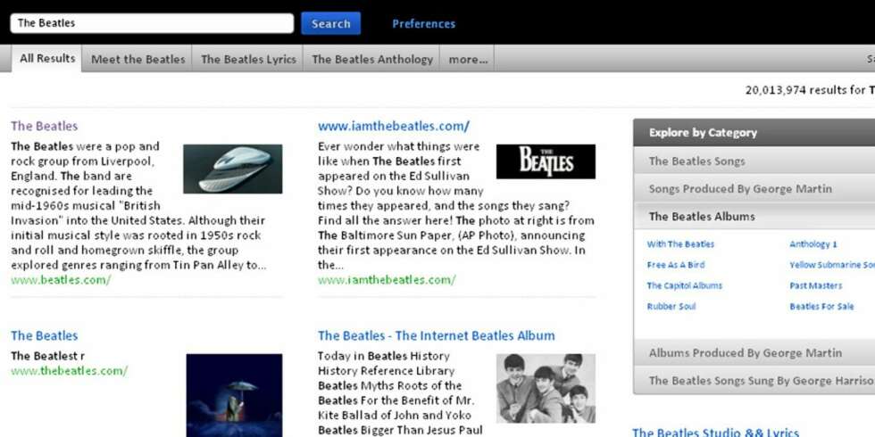
Task: Expand Songs Sung By George Harrison category
Action: pos(754,381)
